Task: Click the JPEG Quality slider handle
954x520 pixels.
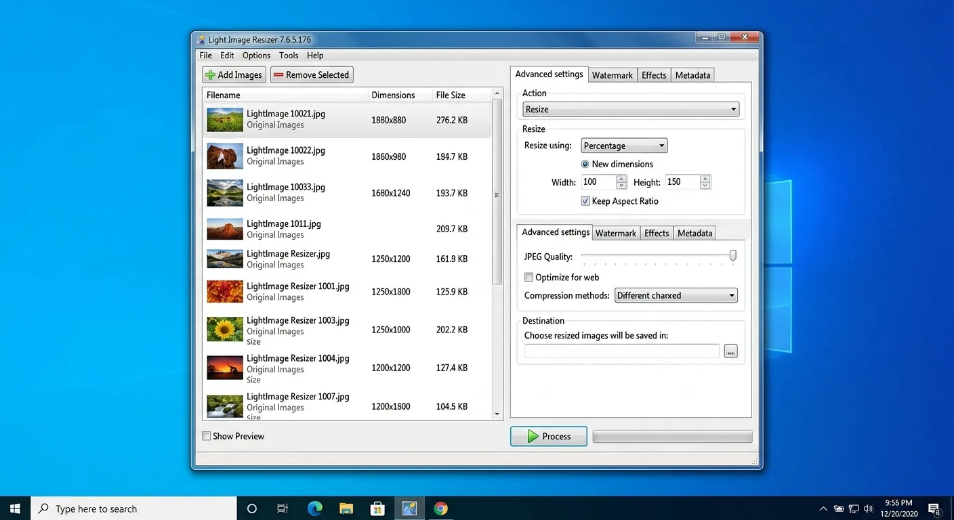Action: pos(732,255)
